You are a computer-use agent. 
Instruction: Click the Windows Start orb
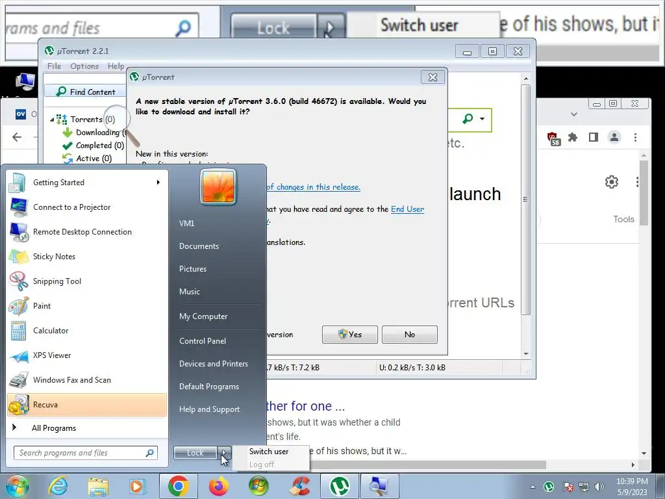point(18,486)
